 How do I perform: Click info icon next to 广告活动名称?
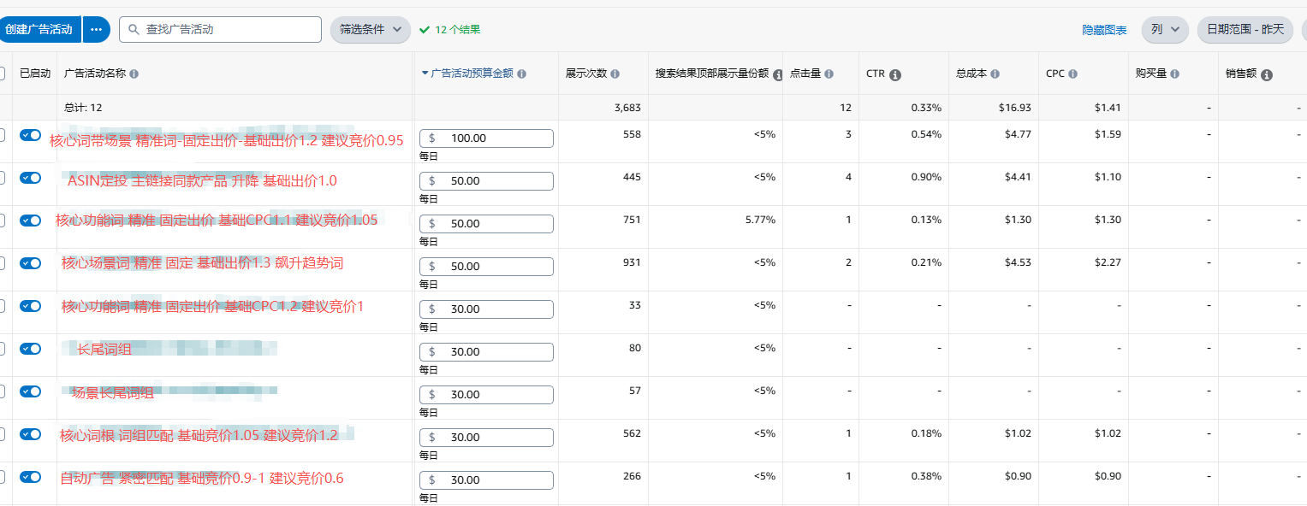[134, 74]
